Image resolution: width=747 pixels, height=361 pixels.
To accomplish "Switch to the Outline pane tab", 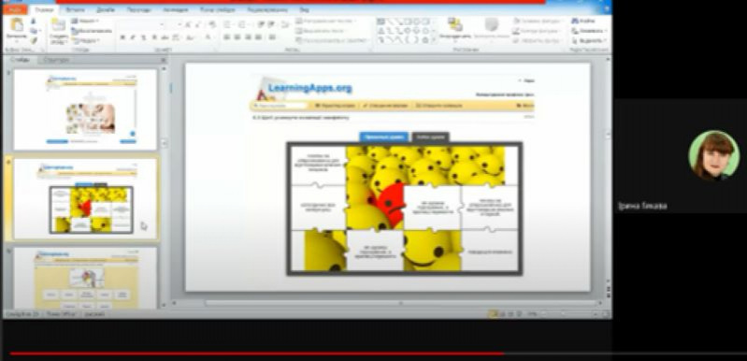I will tap(56, 60).
